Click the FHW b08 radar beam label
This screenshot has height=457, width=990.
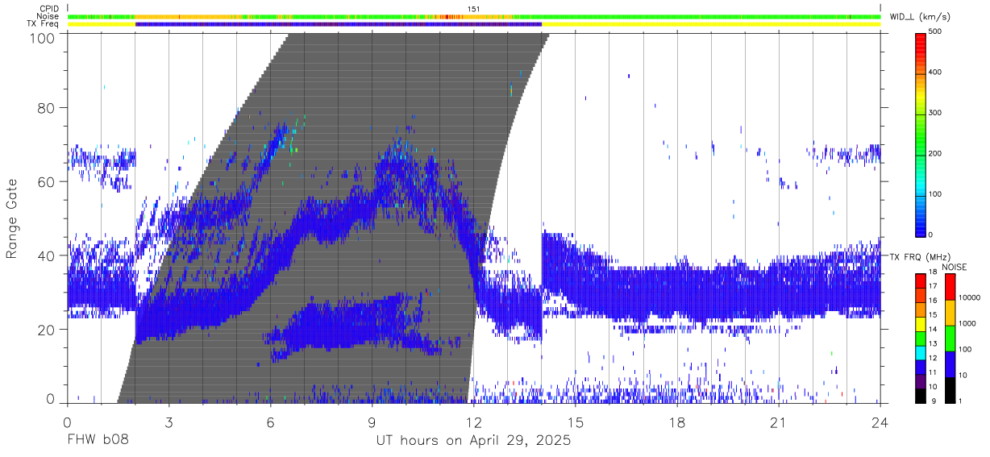97,441
